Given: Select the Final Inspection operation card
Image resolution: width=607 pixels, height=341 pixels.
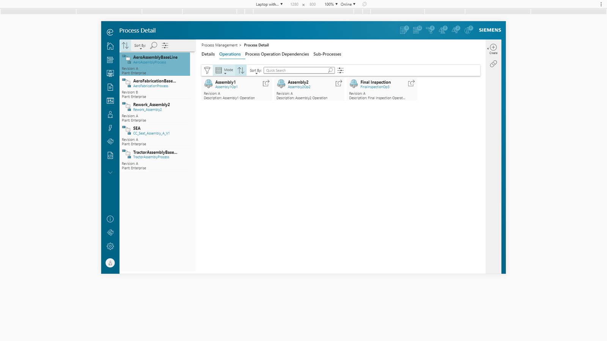Looking at the screenshot, I should [382, 89].
